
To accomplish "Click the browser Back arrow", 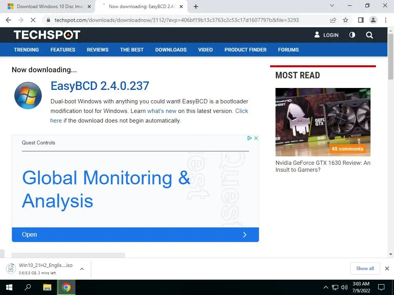I will [8, 20].
